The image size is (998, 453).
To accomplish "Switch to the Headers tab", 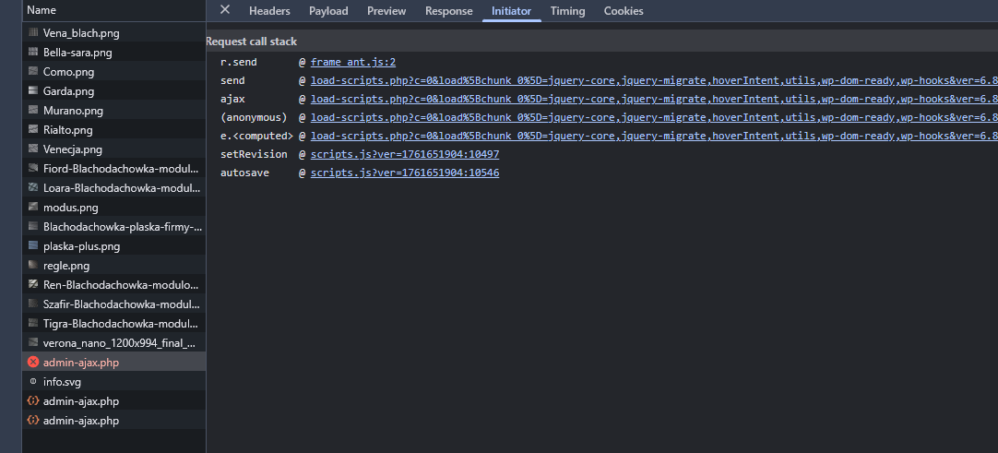I will 269,11.
